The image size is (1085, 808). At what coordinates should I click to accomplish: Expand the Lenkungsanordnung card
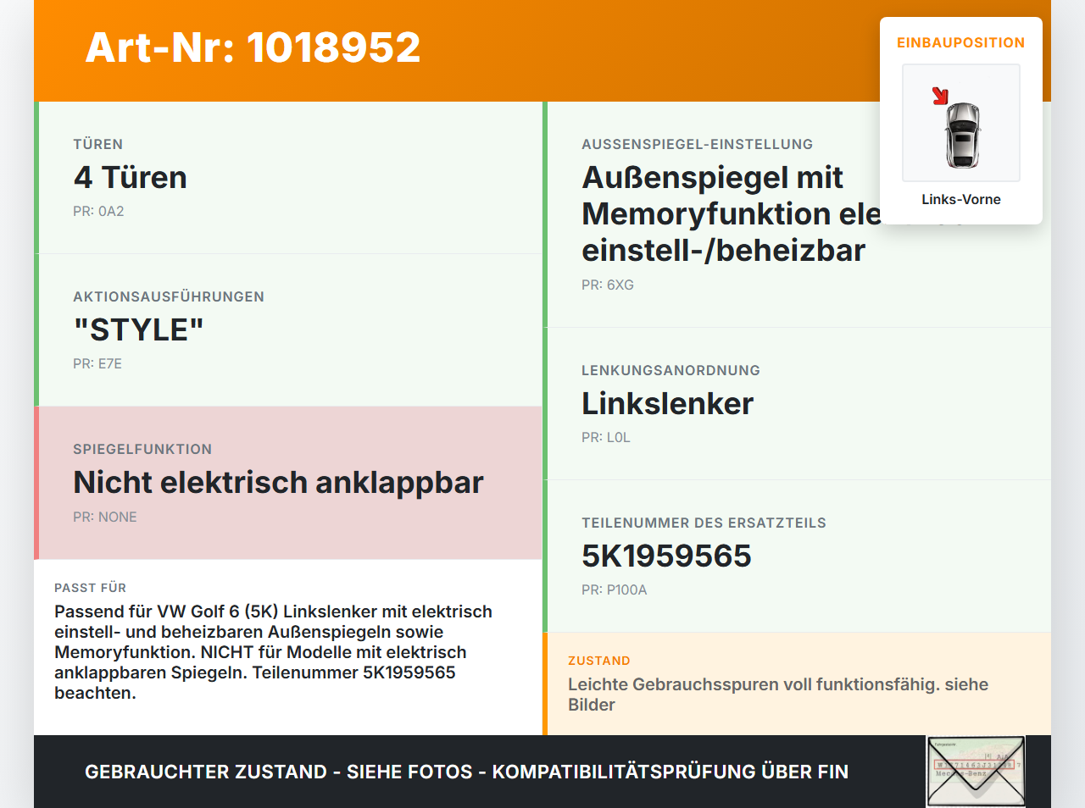(797, 404)
